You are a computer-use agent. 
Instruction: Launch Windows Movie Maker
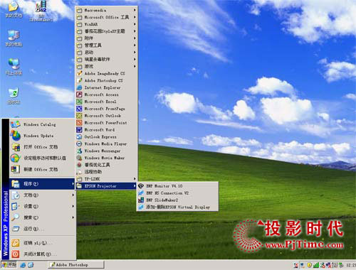coord(106,158)
